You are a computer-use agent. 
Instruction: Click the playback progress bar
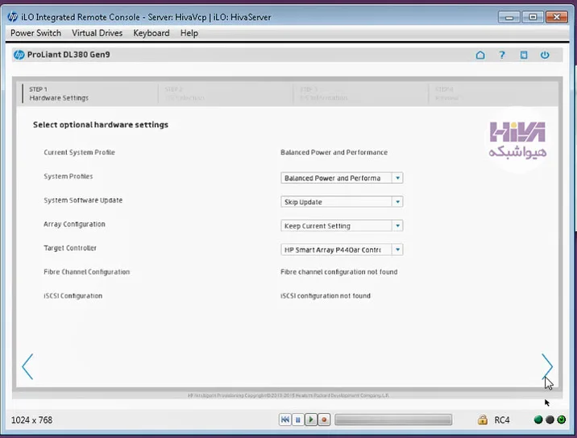click(x=393, y=419)
